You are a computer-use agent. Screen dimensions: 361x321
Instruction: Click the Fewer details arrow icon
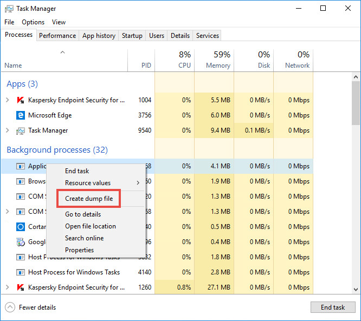10,307
